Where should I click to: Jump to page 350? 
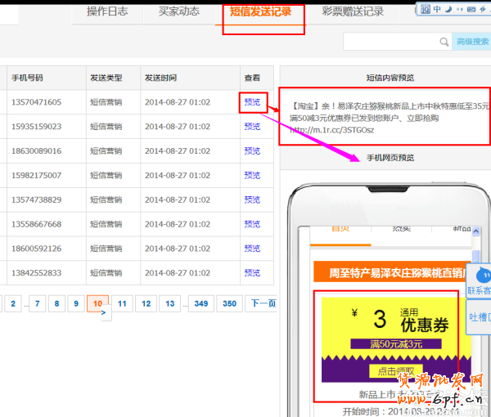click(229, 303)
